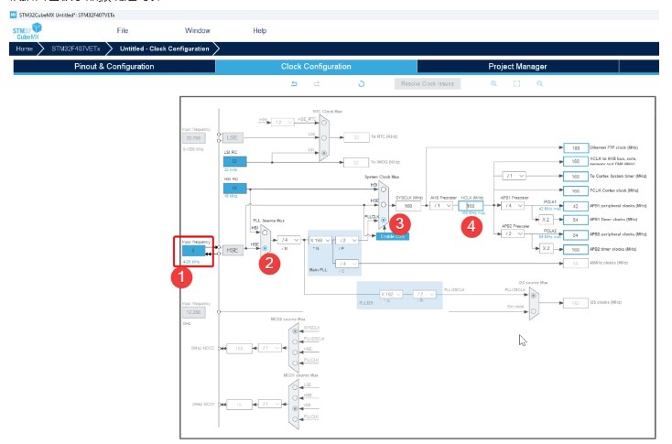Viewport: 672px width, 444px height.
Task: Click the 12.288 I2S input frequency field
Action: tap(194, 312)
